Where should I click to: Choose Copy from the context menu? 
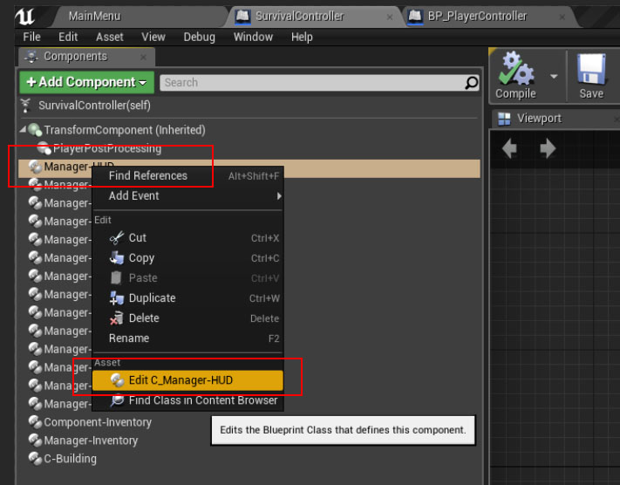tap(140, 257)
